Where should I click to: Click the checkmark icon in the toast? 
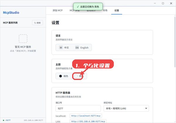(x=78, y=7)
